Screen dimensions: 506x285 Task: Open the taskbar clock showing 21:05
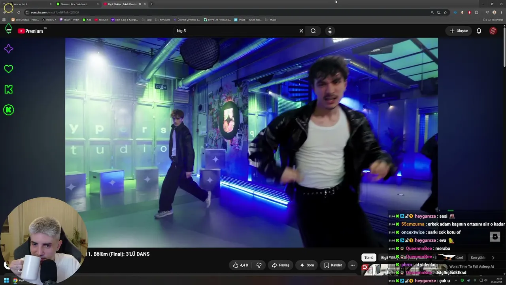pyautogui.click(x=496, y=280)
